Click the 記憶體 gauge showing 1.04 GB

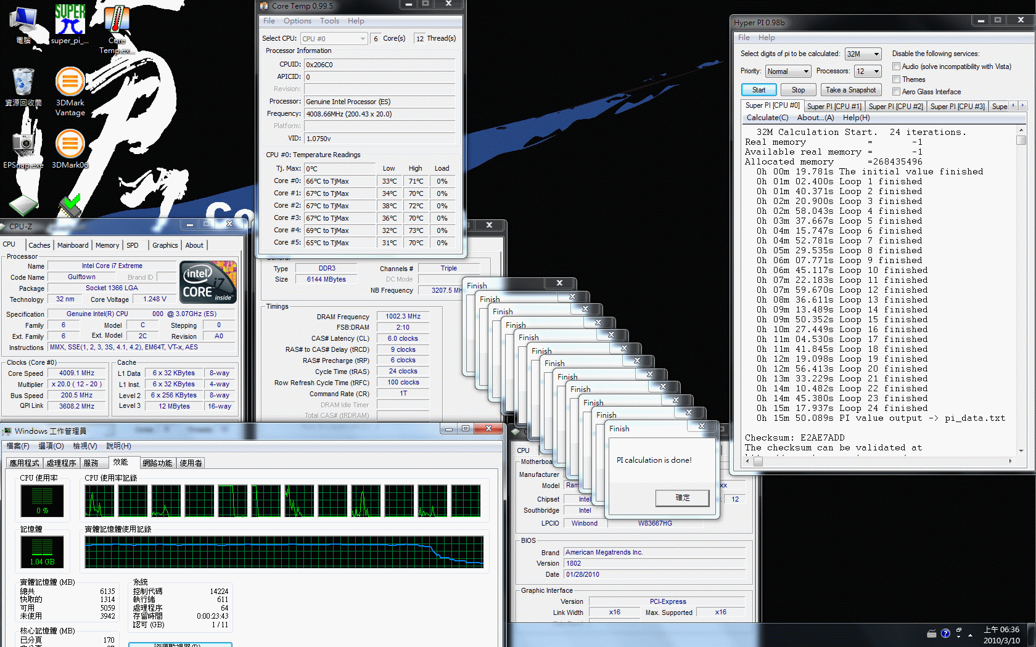tap(42, 551)
